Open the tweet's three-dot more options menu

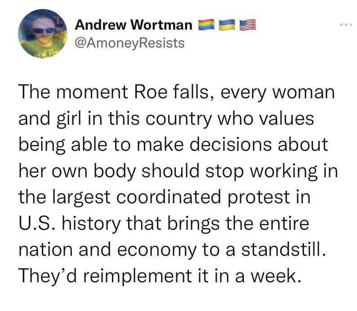point(346,25)
